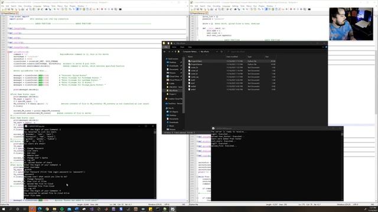Click left Notepad++ editor vertical scrollbar
The image size is (378, 212).
point(187,108)
